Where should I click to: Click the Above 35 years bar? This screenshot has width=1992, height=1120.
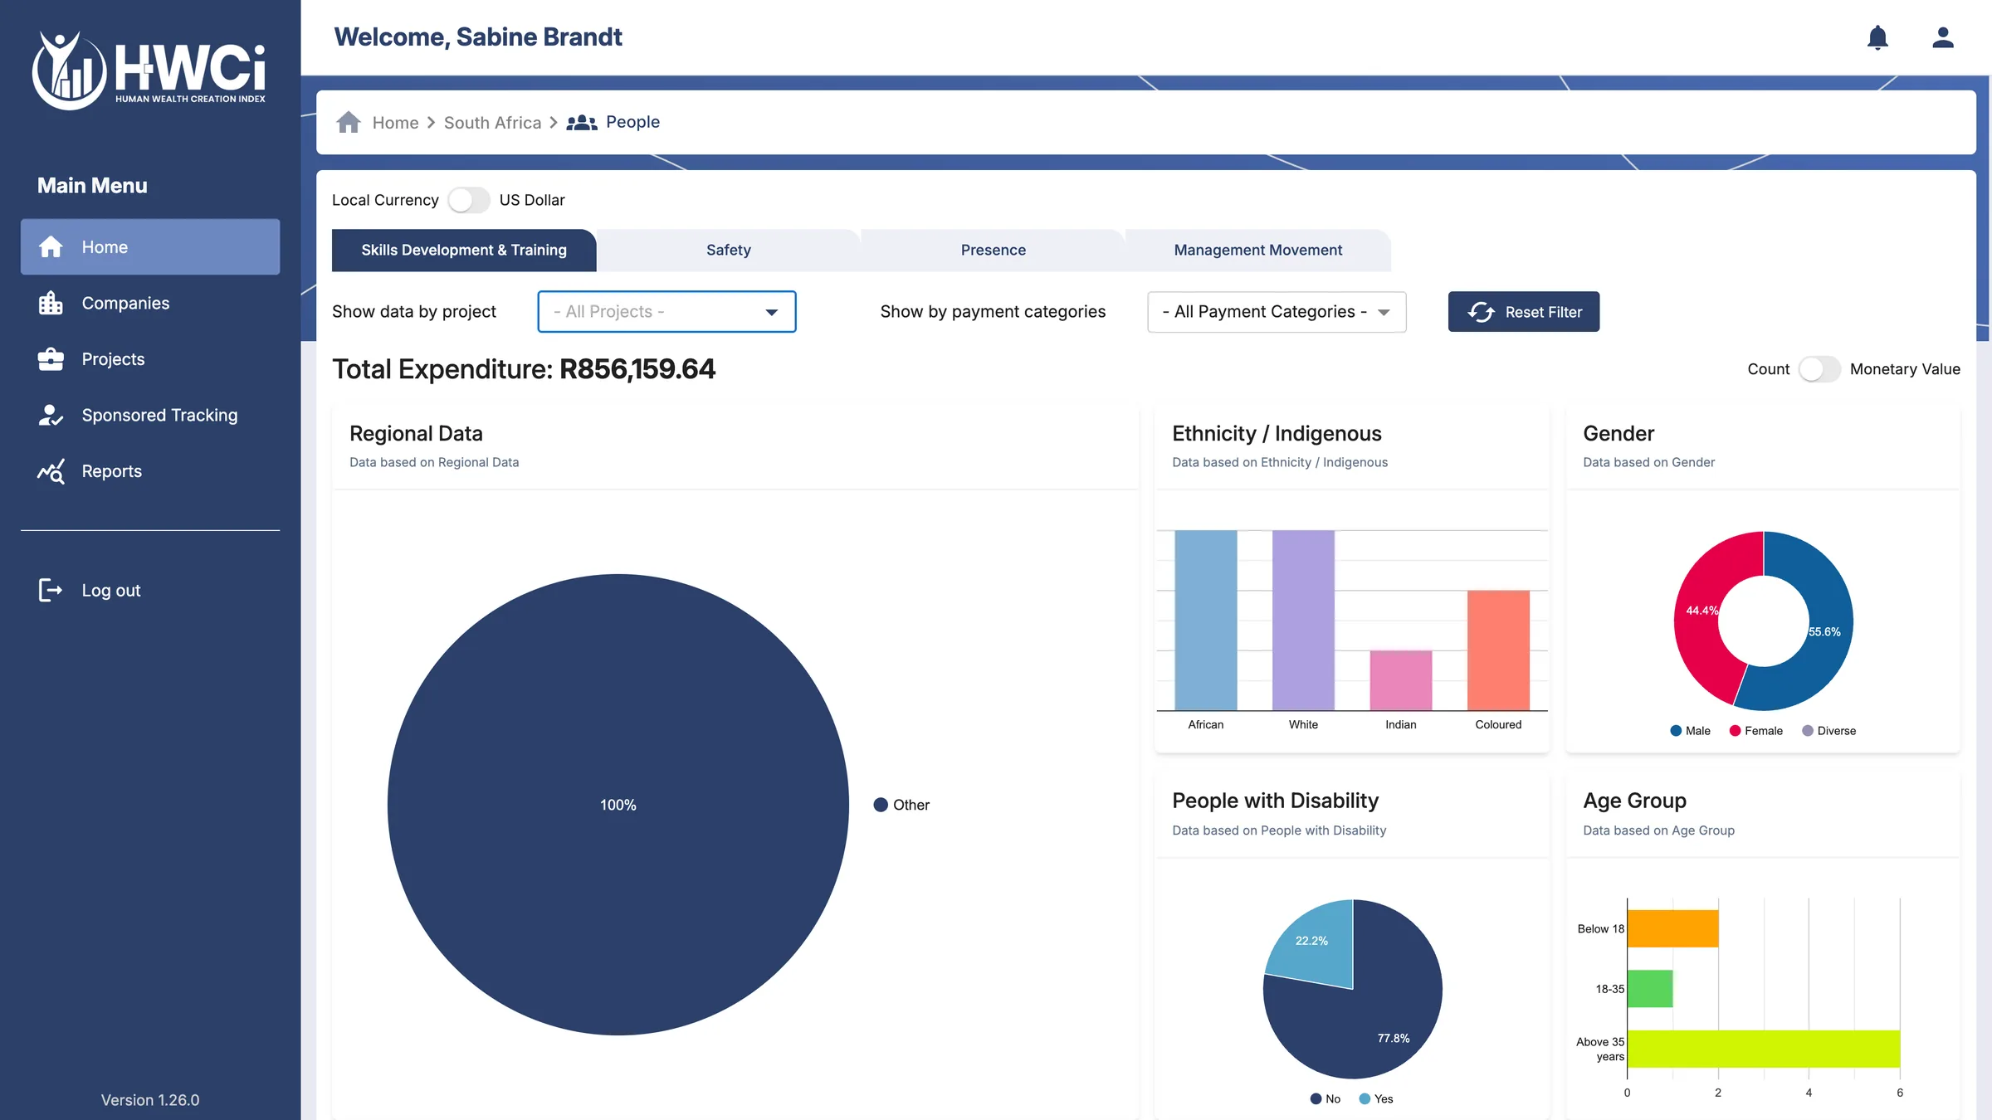click(1764, 1049)
